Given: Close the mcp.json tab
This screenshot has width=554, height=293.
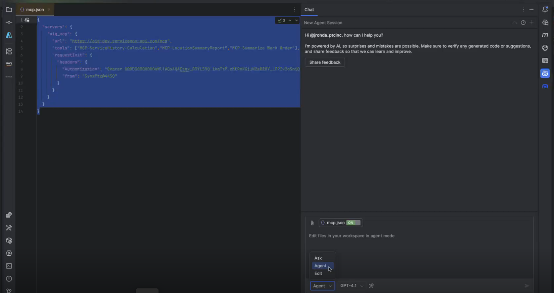Looking at the screenshot, I should pyautogui.click(x=49, y=10).
